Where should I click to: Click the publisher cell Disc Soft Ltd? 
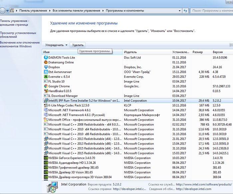coord(132,57)
